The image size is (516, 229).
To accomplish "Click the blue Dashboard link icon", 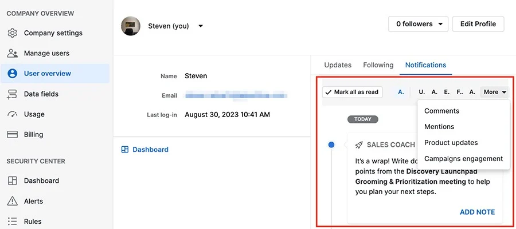I will (125, 150).
